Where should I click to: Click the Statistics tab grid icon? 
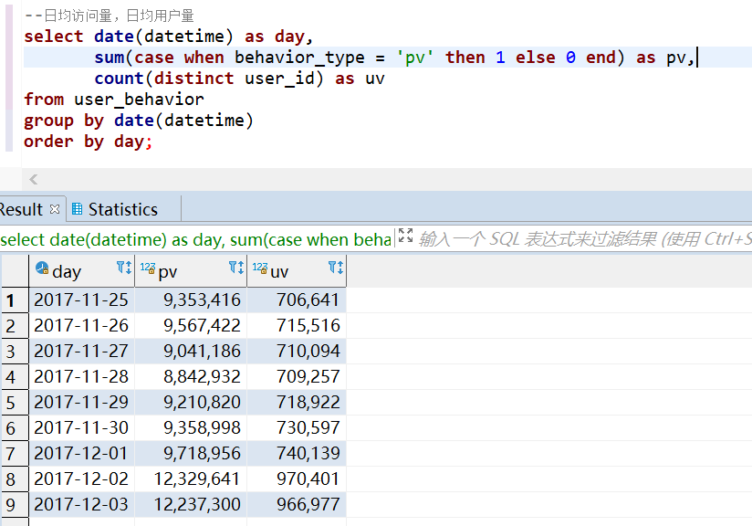pyautogui.click(x=77, y=209)
